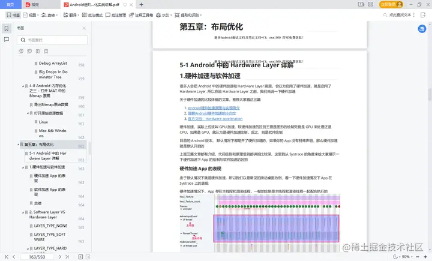Close the bookmarks side panel

click(x=84, y=28)
